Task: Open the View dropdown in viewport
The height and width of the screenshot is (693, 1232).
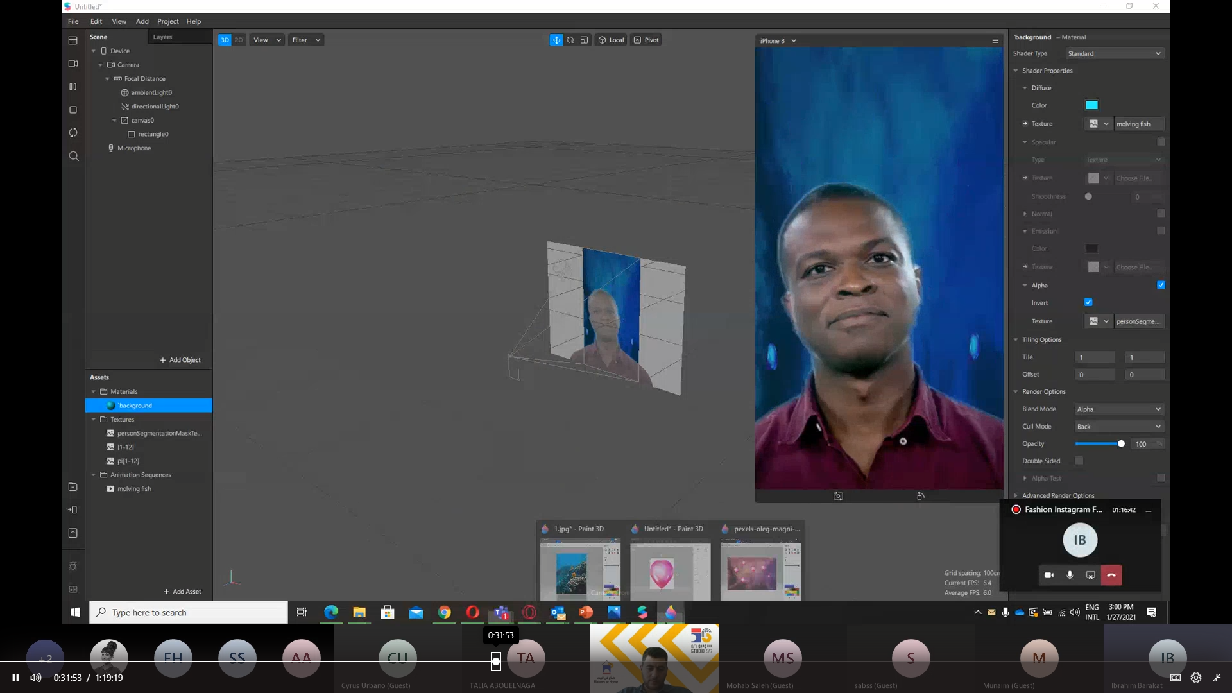Action: (267, 40)
